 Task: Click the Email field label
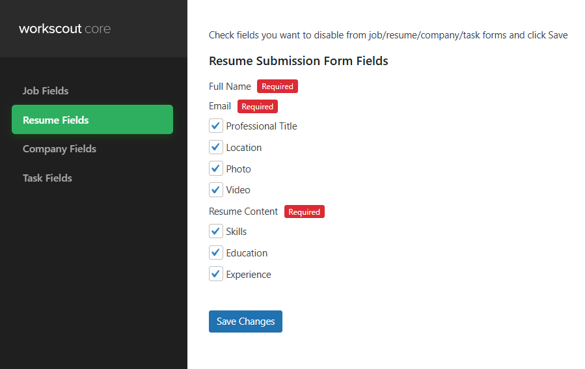tap(220, 106)
